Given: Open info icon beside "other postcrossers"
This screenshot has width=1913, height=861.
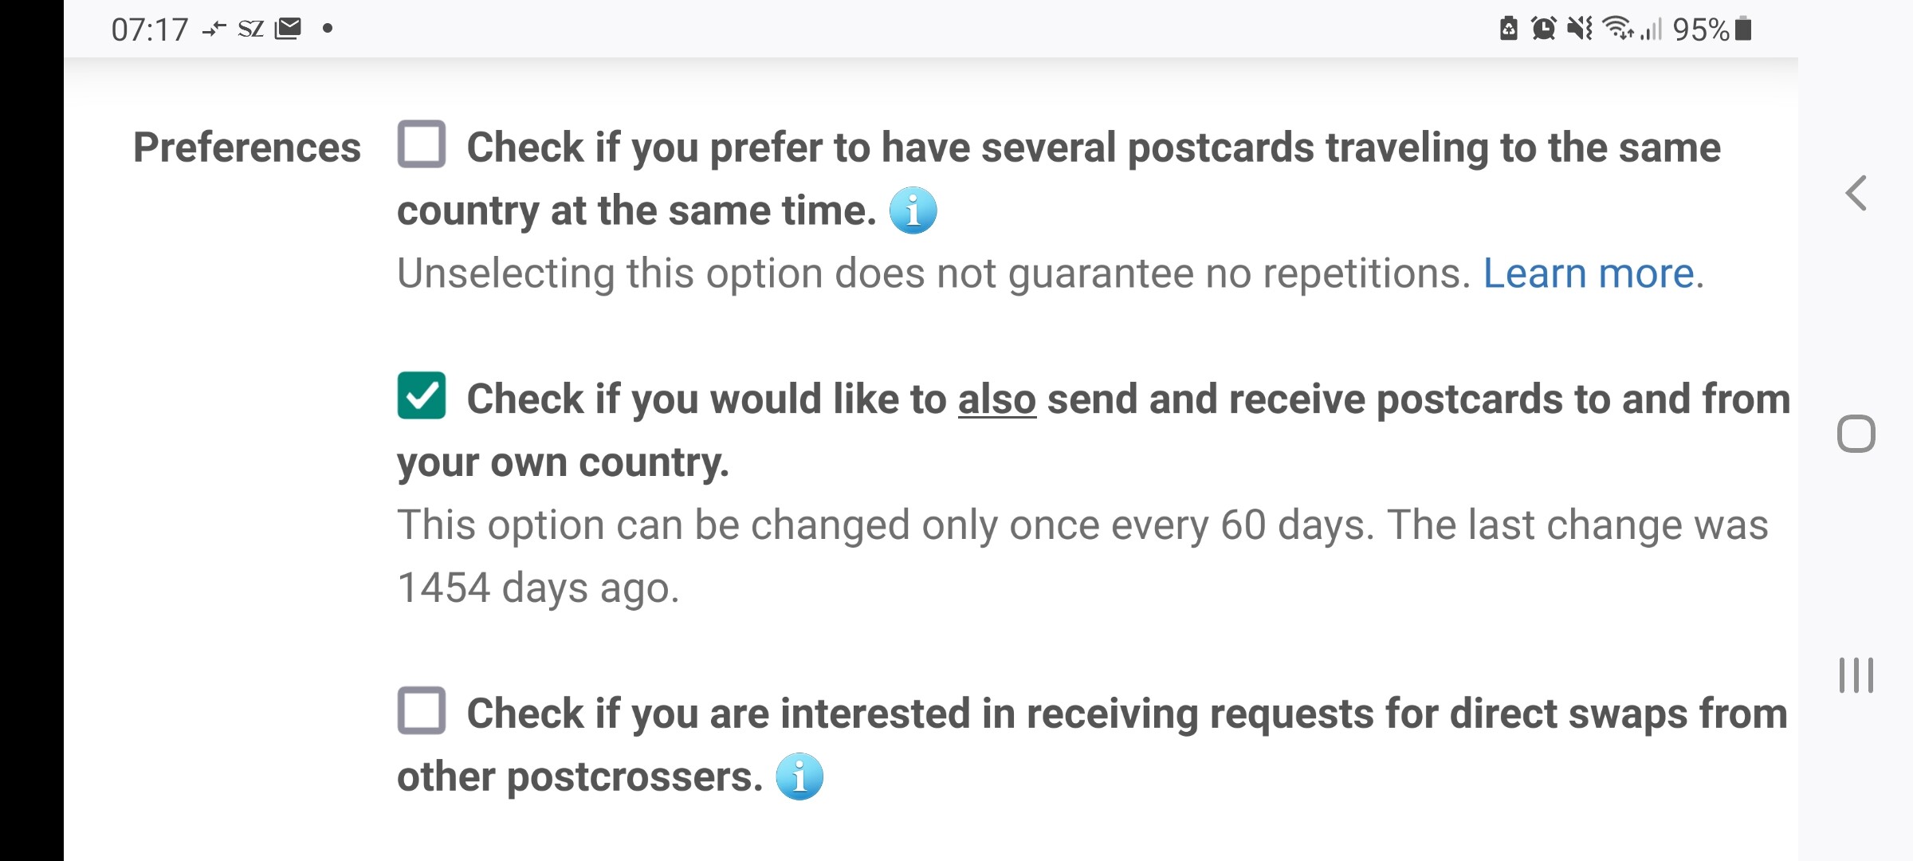Looking at the screenshot, I should [799, 776].
